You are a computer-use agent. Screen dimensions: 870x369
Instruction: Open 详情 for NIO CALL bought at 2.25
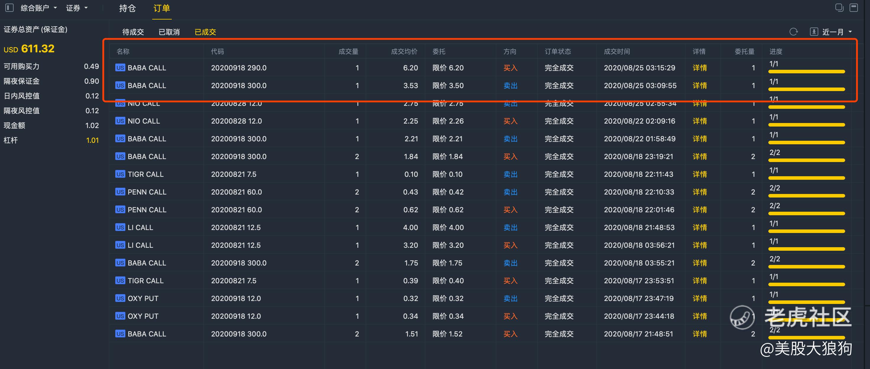click(699, 121)
